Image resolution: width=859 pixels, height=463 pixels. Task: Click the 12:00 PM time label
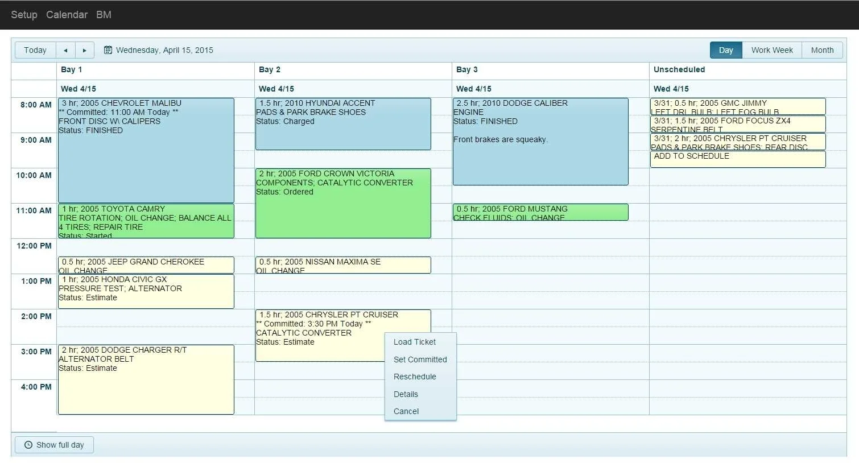[34, 246]
